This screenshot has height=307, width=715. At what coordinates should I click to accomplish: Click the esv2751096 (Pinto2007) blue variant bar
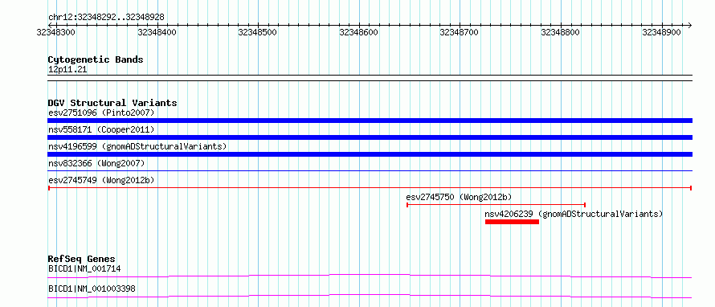pyautogui.click(x=370, y=121)
